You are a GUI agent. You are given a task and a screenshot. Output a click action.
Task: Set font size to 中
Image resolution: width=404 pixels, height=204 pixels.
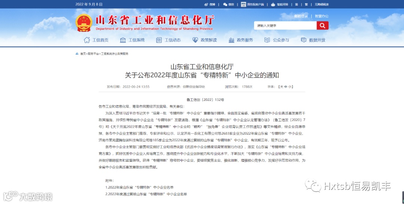click(x=285, y=87)
